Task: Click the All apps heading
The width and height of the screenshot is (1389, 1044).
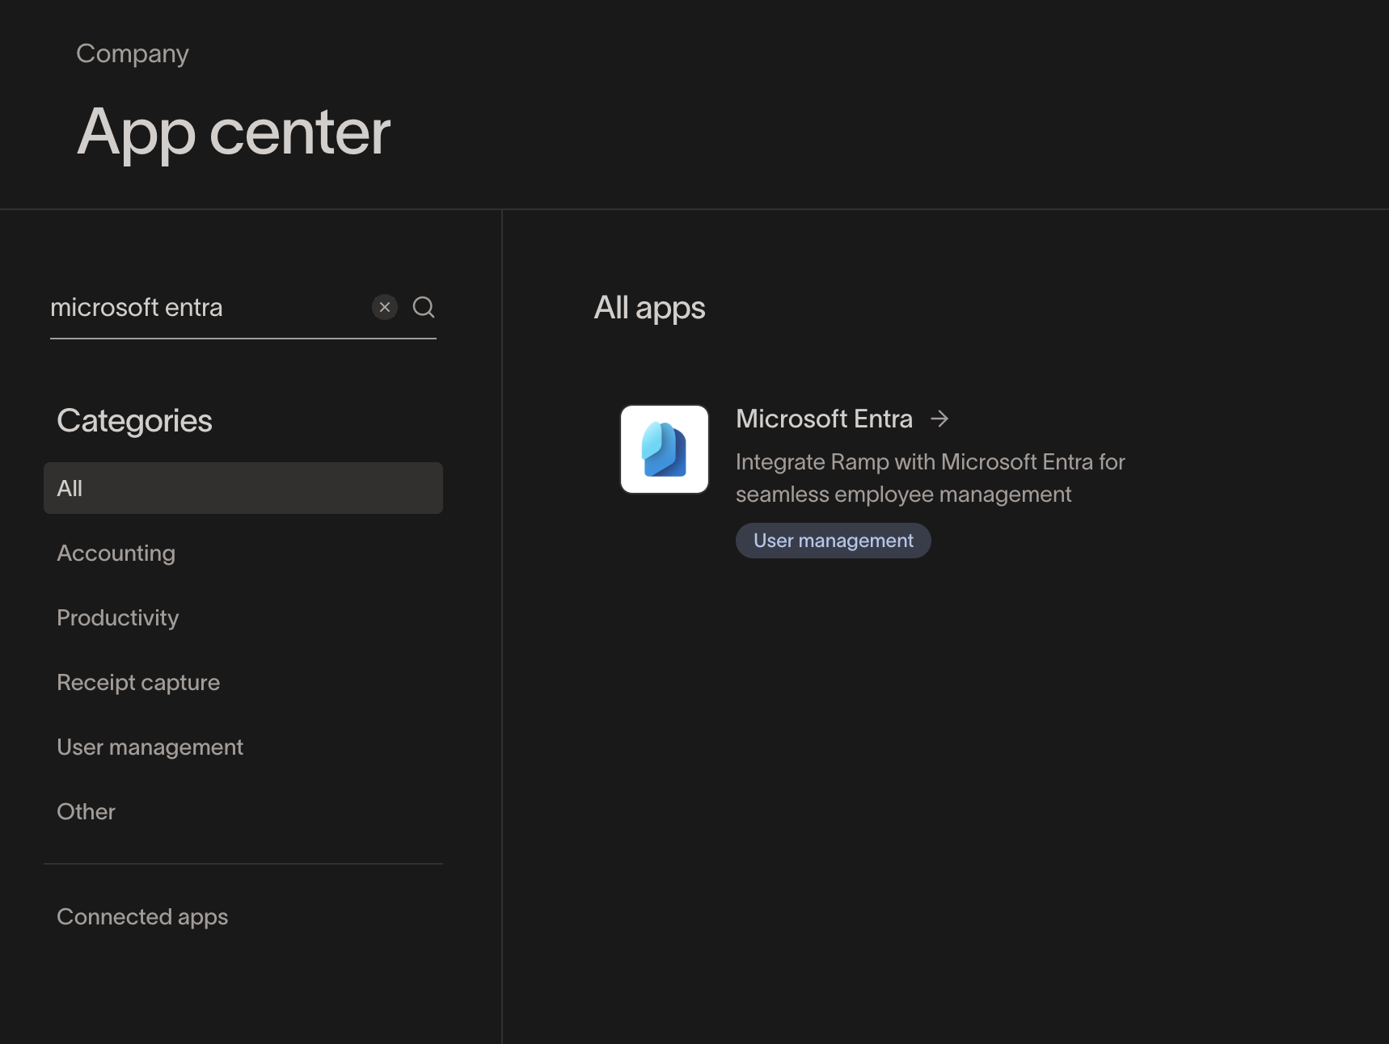Action: click(649, 308)
